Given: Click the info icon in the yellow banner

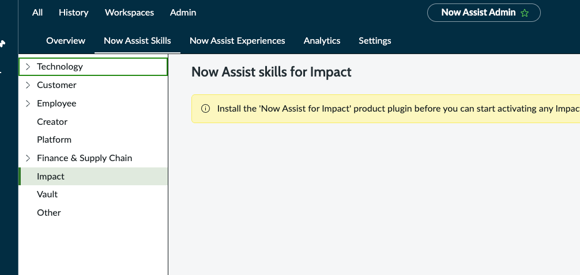Looking at the screenshot, I should 205,109.
